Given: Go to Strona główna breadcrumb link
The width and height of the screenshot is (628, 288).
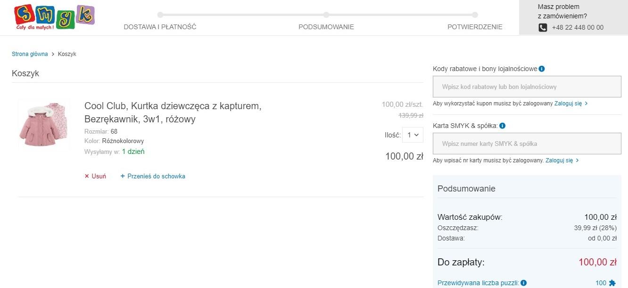Looking at the screenshot, I should [x=30, y=54].
